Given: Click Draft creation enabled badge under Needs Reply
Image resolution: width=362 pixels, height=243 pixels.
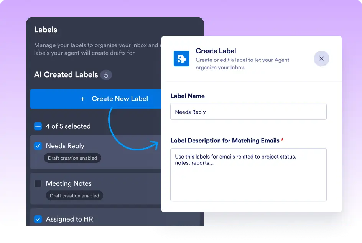Looking at the screenshot, I should [x=72, y=158].
